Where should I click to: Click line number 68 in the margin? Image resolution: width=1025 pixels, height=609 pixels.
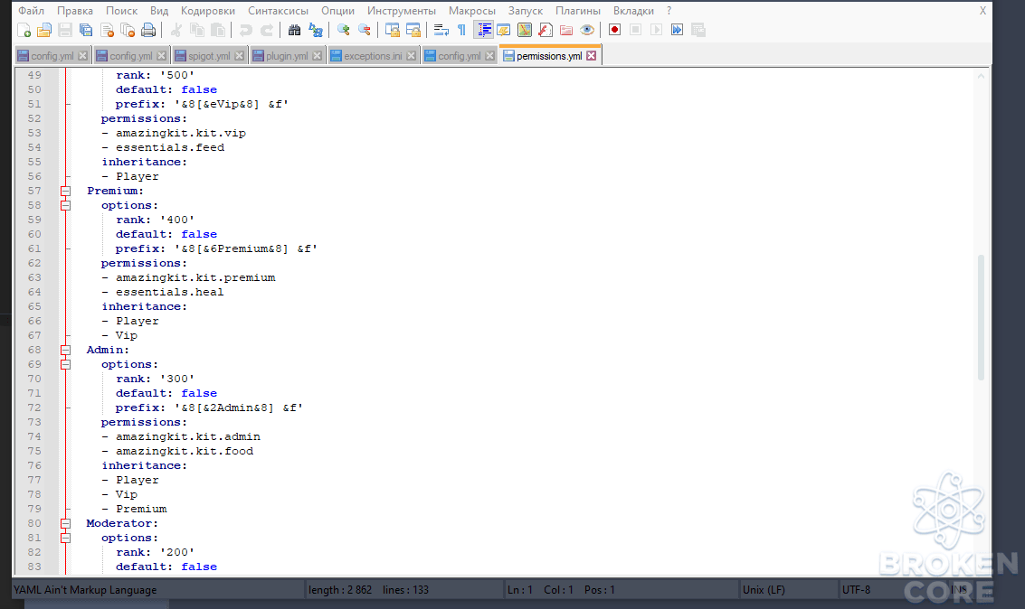click(x=34, y=351)
